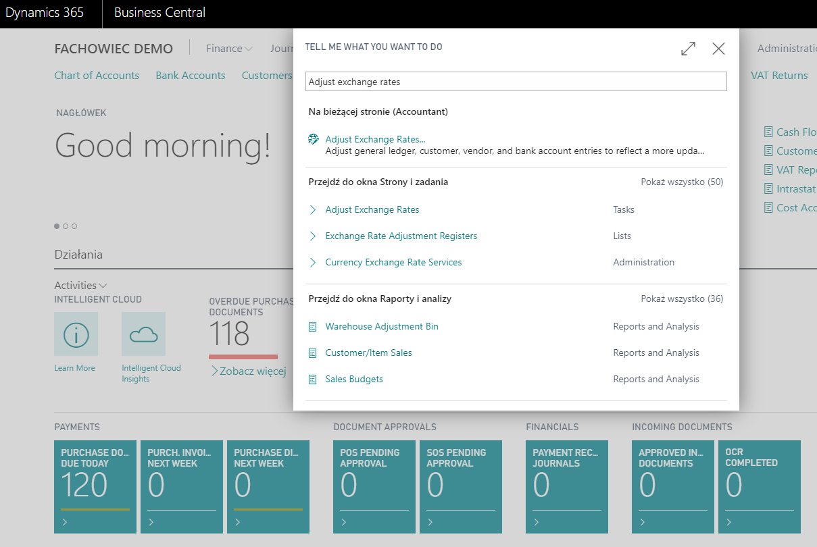Click the Good morning! headline text
This screenshot has height=547, width=817.
163,145
